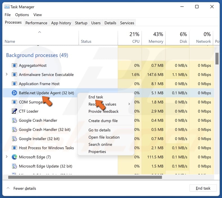This screenshot has height=198, width=222.
Task: Choose Search online in context menu
Action: (100, 144)
